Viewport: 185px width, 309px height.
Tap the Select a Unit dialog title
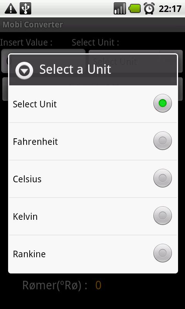[75, 69]
